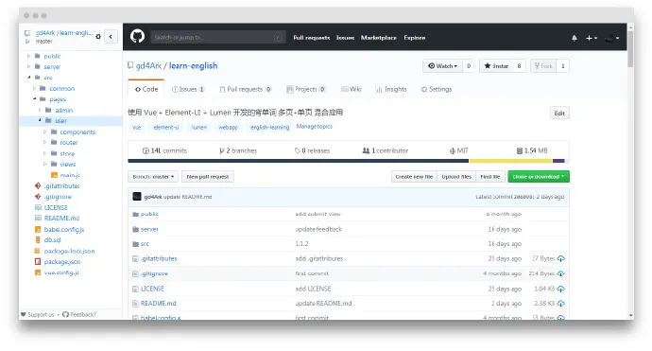Viewport: 652px width, 351px height.
Task: Click download icon for README.md row
Action: [x=560, y=304]
